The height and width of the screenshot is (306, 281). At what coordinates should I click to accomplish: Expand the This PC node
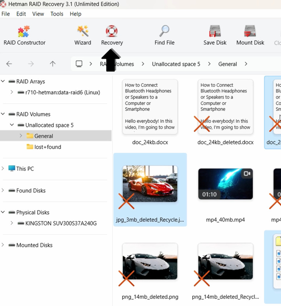pyautogui.click(x=3, y=169)
